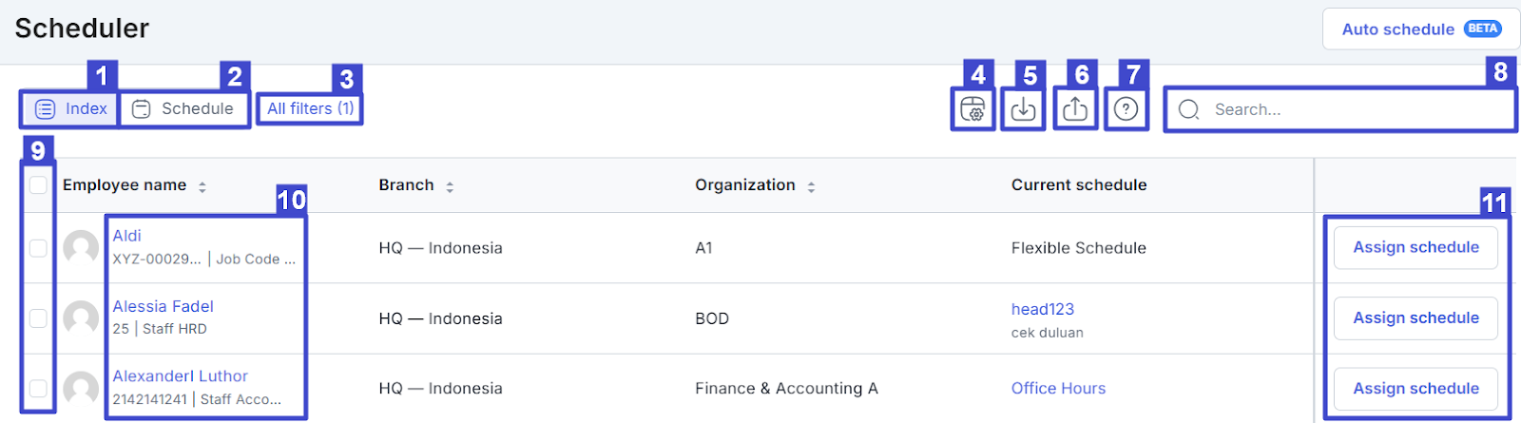The width and height of the screenshot is (1521, 423).
Task: Select the checkbox for Alessia Fadel
Action: tap(38, 318)
